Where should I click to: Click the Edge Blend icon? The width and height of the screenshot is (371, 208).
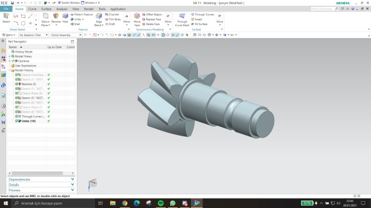click(x=99, y=16)
